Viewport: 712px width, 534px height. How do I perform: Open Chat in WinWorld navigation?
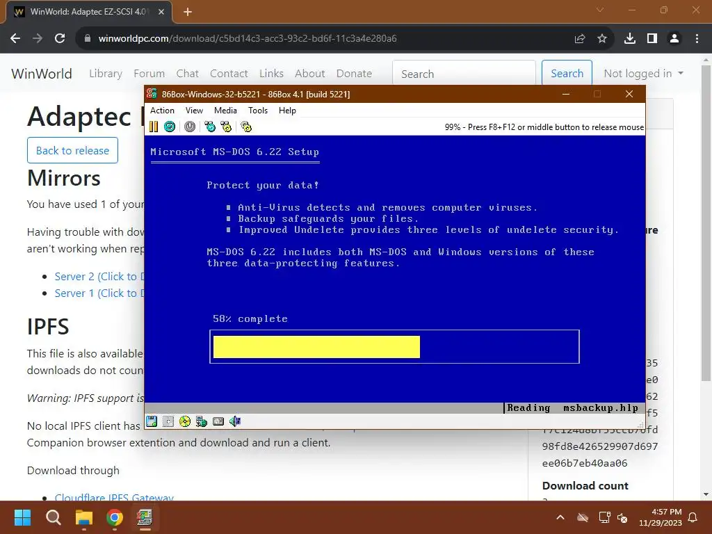(187, 74)
